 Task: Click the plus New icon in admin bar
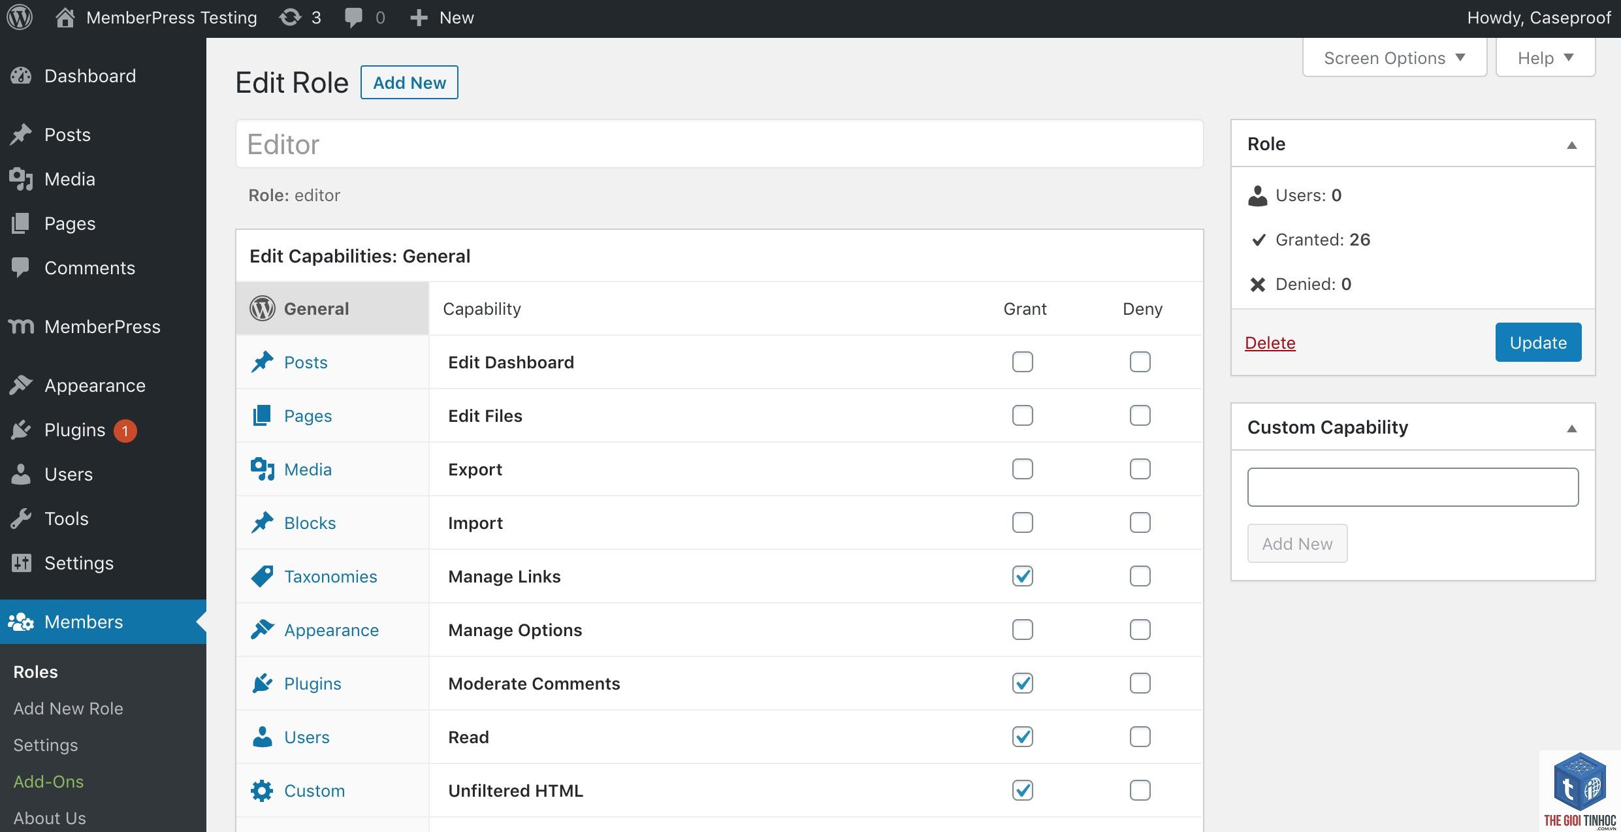coord(419,18)
